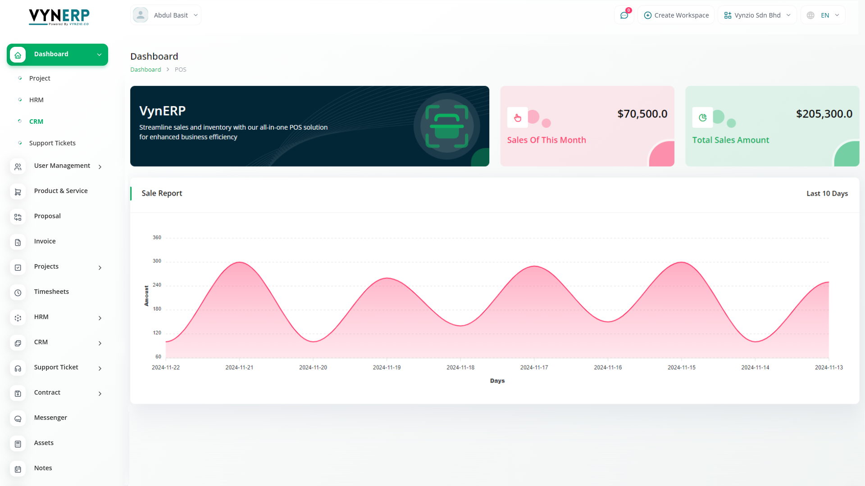This screenshot has height=486, width=865.
Task: Open the chat messages notification icon
Action: click(624, 15)
